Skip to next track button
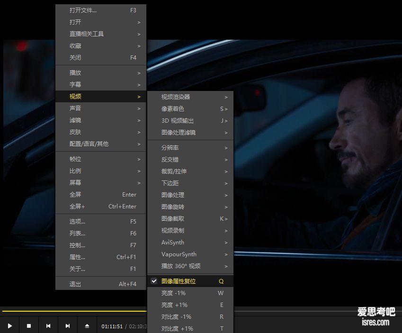 point(68,326)
